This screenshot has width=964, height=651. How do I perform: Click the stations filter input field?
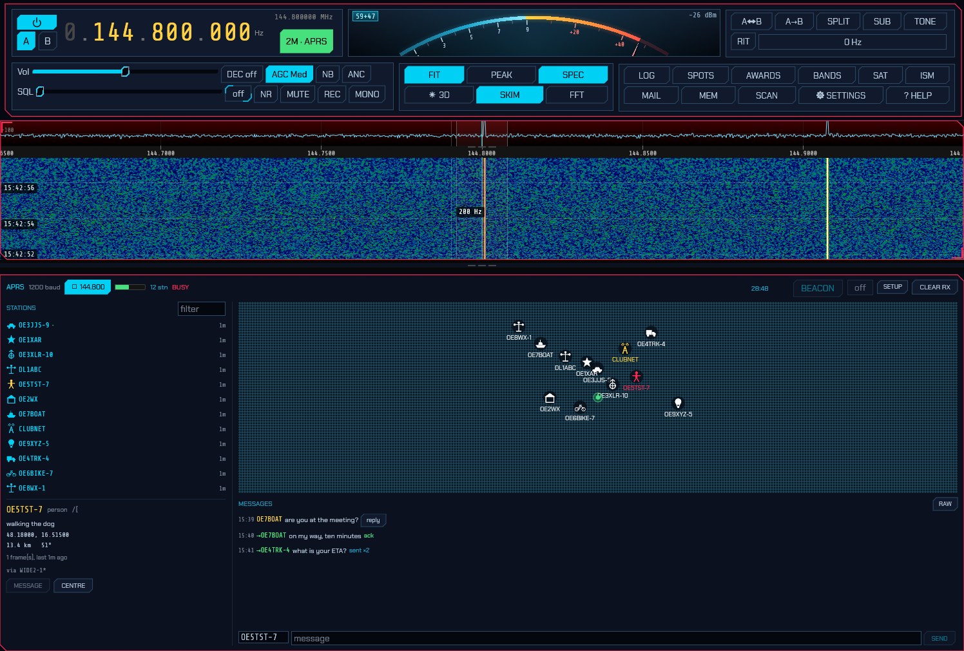[x=202, y=309]
